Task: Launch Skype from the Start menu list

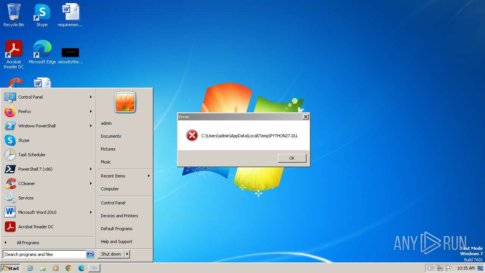Action: click(48, 140)
